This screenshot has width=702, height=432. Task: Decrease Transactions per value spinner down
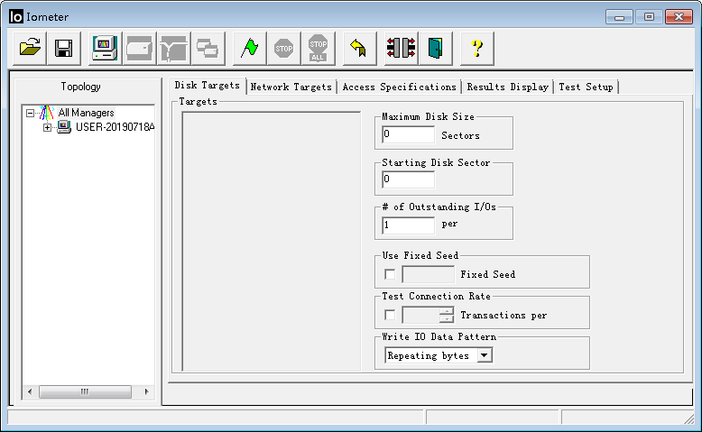447,318
